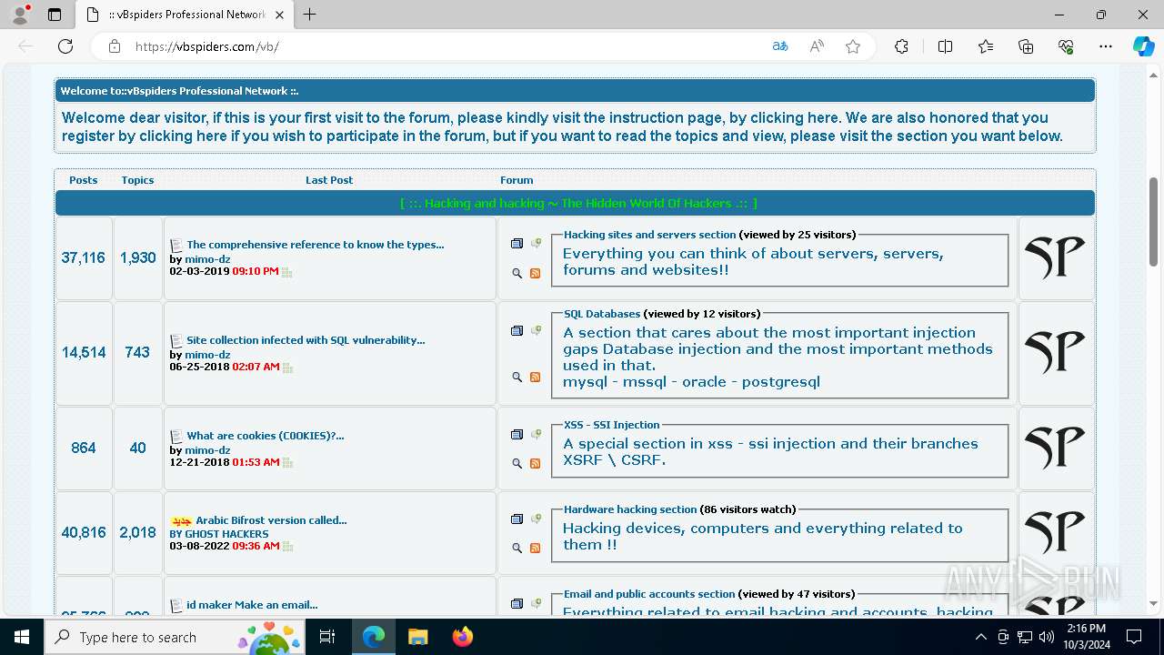The width and height of the screenshot is (1164, 655).
Task: Open 'The comprehensive reference to know the types...' post
Action: pyautogui.click(x=316, y=245)
